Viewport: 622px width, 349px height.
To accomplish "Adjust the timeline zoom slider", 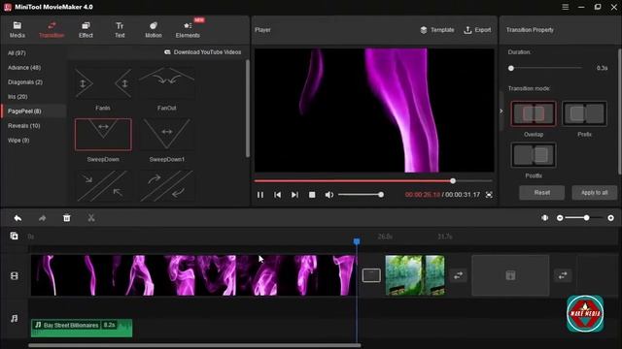I will coord(585,218).
